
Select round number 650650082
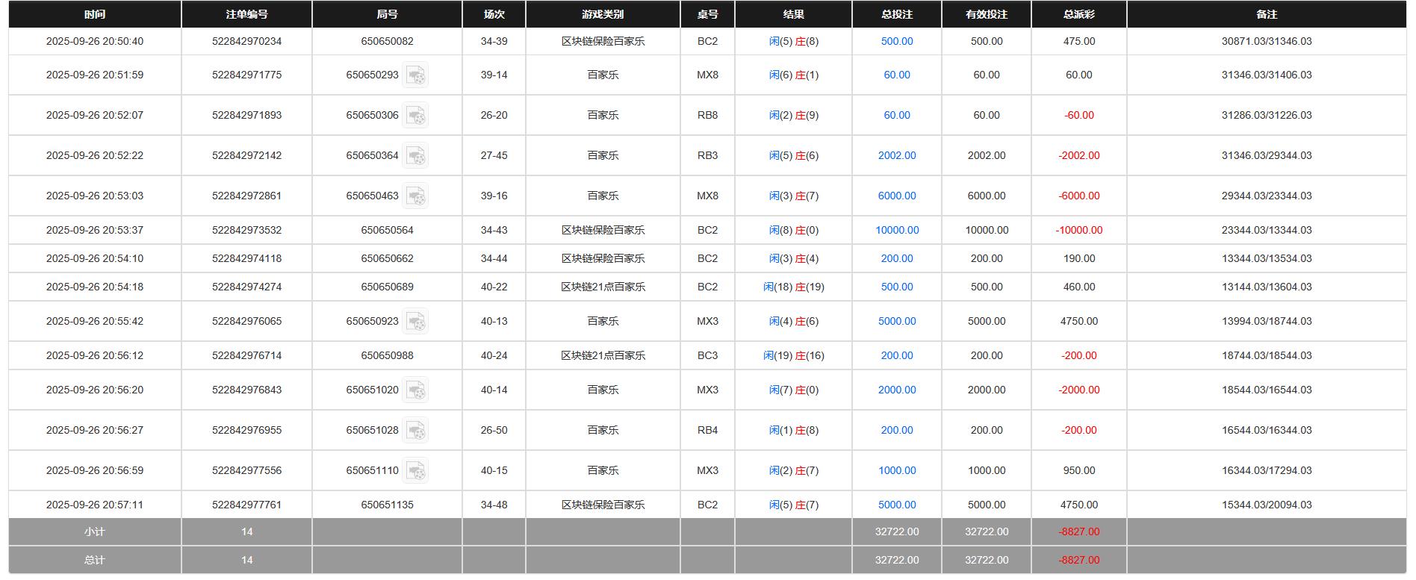tap(387, 41)
